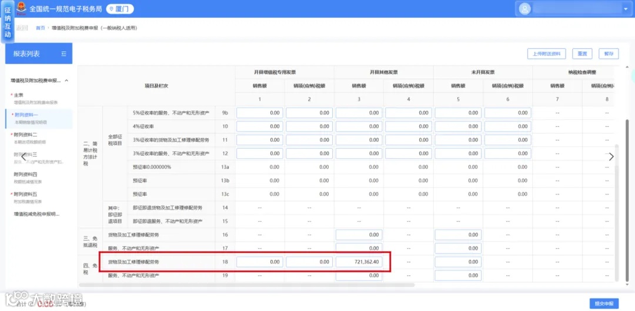Screen dimensions: 635x311
Task: Select 附列资料二 in the report list
Action: pyautogui.click(x=39, y=138)
